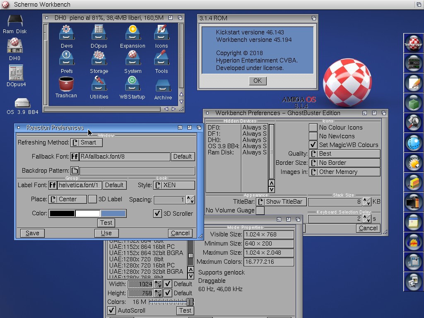Open the Refreshing Method Smart cycle
424x318 pixels.
[86, 142]
